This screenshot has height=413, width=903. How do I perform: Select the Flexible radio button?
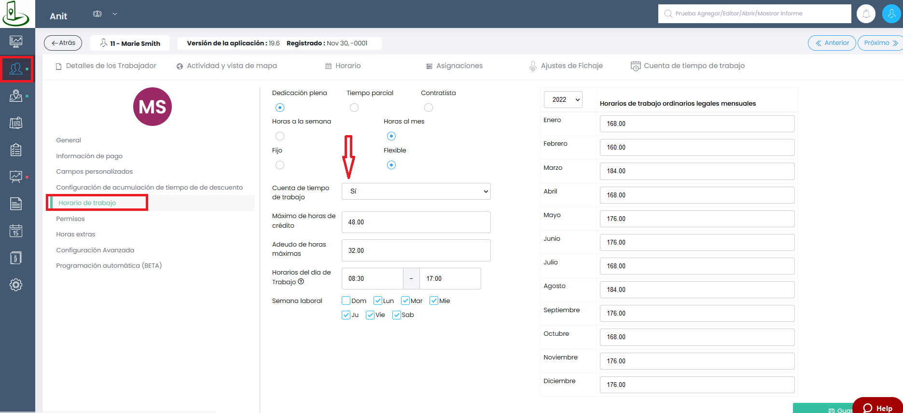pos(391,165)
